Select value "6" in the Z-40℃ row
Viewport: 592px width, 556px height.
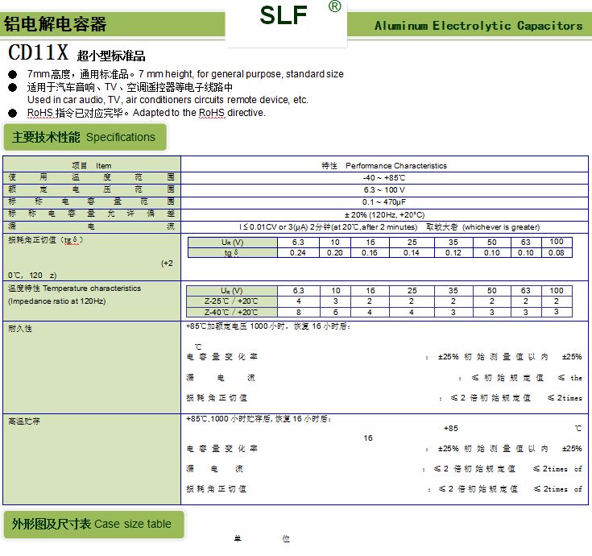tap(335, 313)
